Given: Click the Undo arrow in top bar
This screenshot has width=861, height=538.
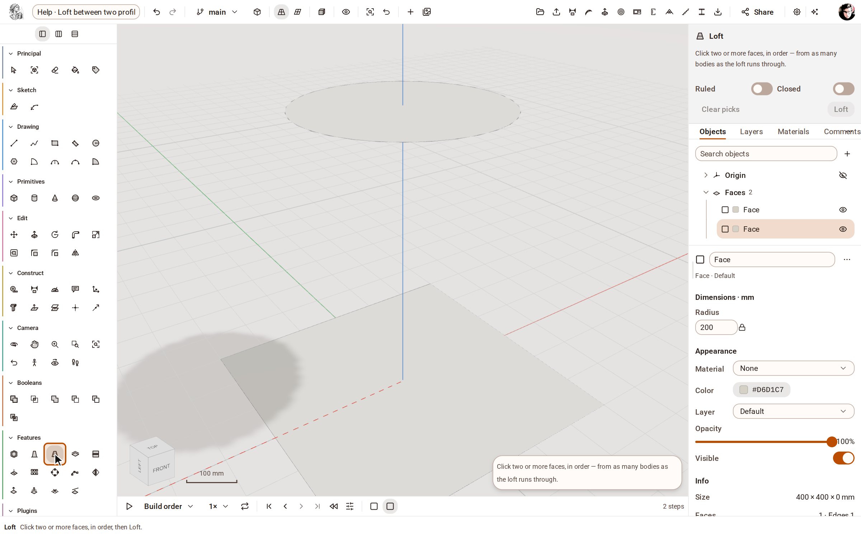Looking at the screenshot, I should point(156,12).
